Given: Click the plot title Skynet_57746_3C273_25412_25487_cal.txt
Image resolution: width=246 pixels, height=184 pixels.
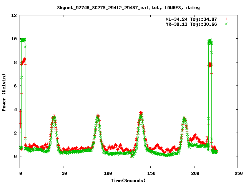Looking at the screenshot, I should click(128, 8).
